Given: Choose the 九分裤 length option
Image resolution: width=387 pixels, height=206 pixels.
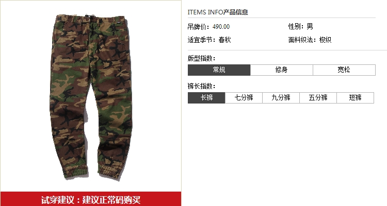Looking at the screenshot, I should pyautogui.click(x=281, y=98).
